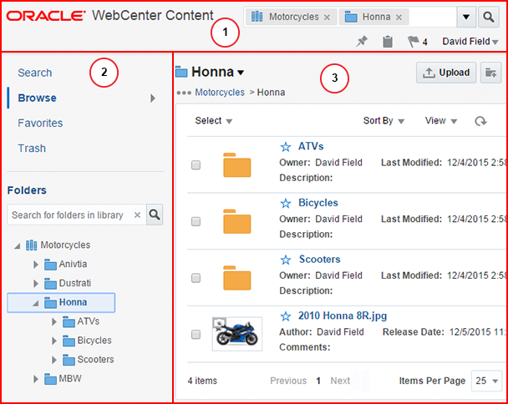Viewport: 508px width, 404px height.
Task: Expand the Dustrati folder node
Action: (36, 284)
